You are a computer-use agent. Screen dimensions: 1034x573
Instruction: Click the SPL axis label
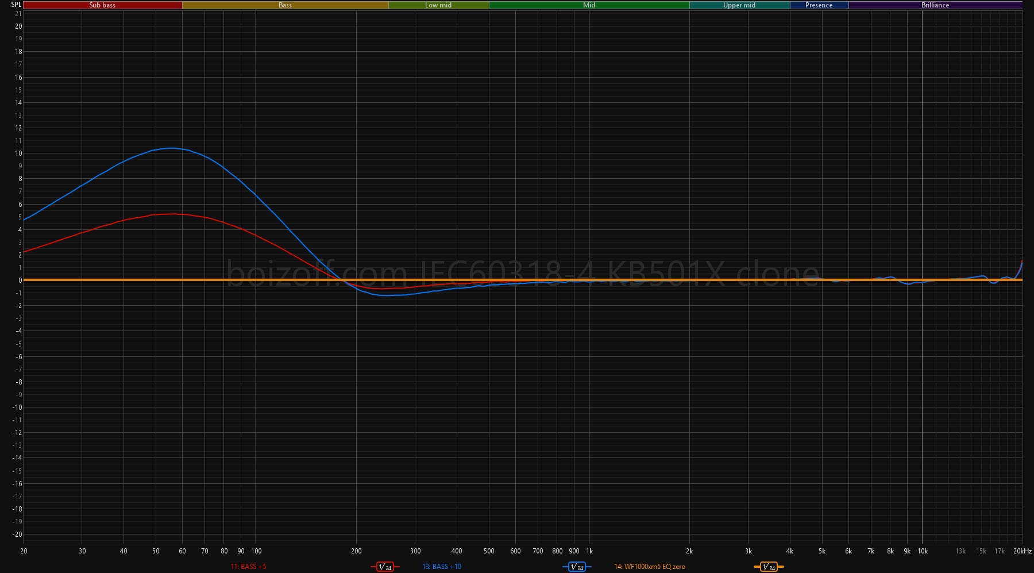(x=16, y=5)
